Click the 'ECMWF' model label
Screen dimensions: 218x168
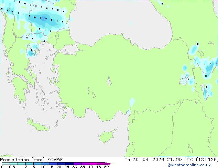55,160
